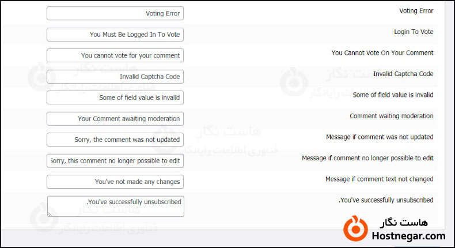Screen dimensions: 455x248
Task: Click the textarea resize handle corner
Action: click(x=50, y=213)
